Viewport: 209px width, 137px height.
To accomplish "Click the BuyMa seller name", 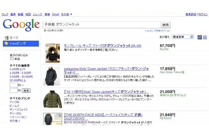I will (x=164, y=49).
